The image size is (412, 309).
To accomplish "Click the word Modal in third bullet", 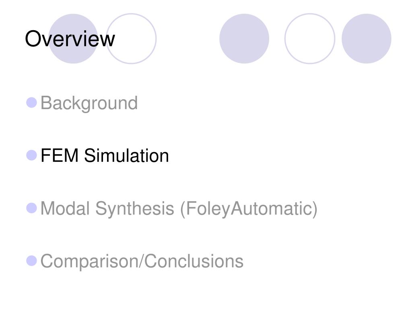I will [65, 208].
